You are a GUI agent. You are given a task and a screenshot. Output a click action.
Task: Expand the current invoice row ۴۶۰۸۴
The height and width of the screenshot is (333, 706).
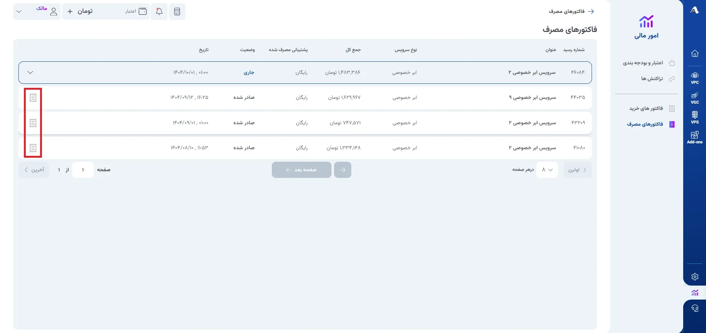[x=31, y=72]
